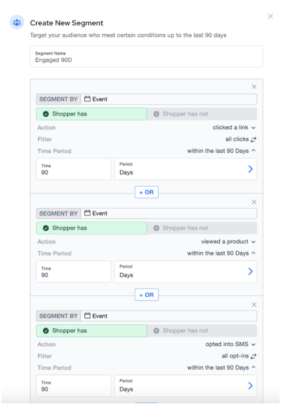Close the Create New Segment dialog
The height and width of the screenshot is (405, 298).
click(270, 16)
